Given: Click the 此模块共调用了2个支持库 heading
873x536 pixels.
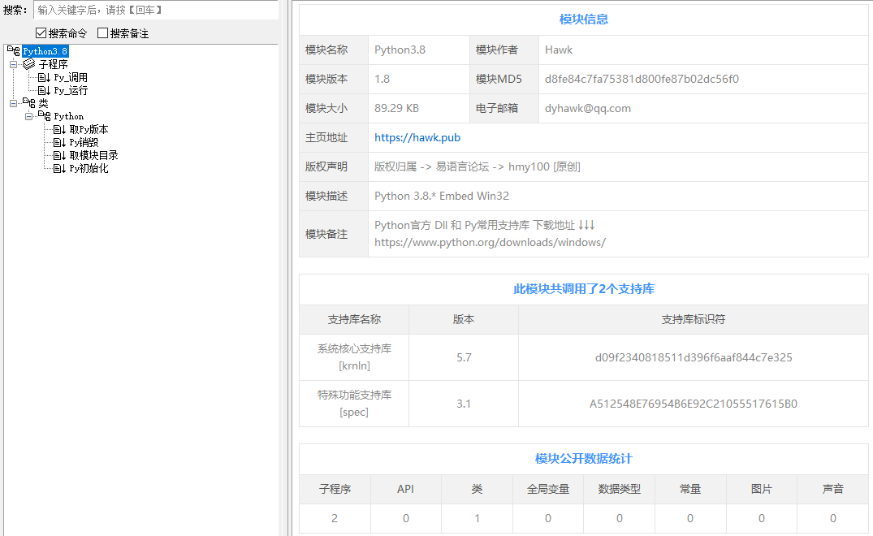Looking at the screenshot, I should tap(583, 288).
